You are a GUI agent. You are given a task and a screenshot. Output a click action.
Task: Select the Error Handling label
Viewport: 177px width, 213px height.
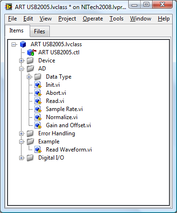point(56,133)
